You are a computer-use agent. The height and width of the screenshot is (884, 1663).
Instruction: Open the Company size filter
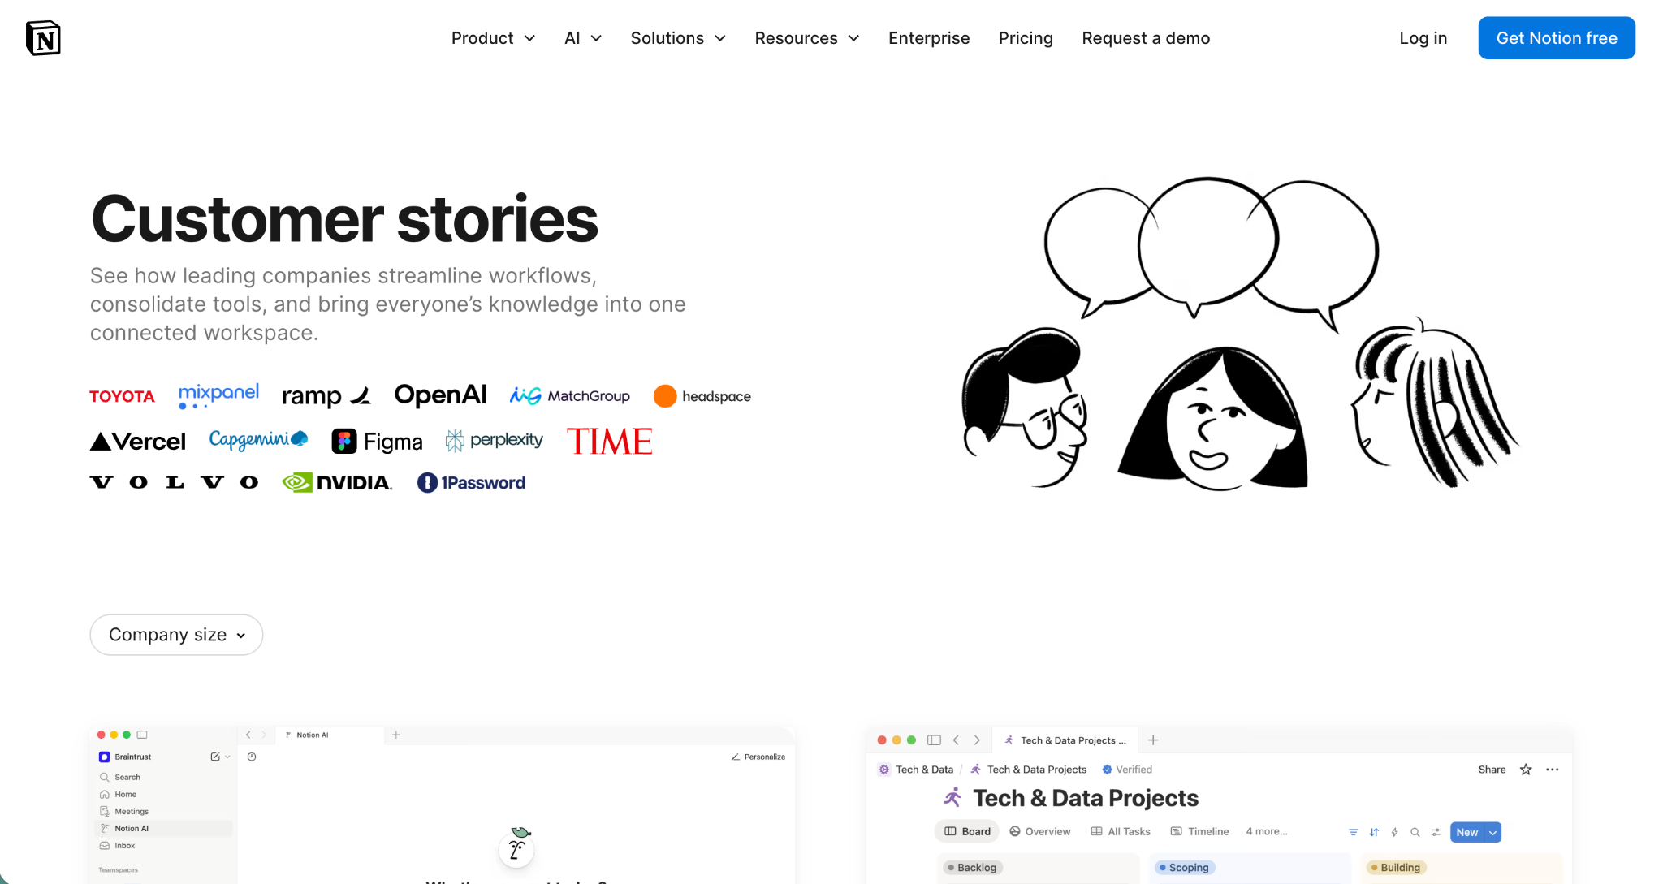(x=176, y=635)
